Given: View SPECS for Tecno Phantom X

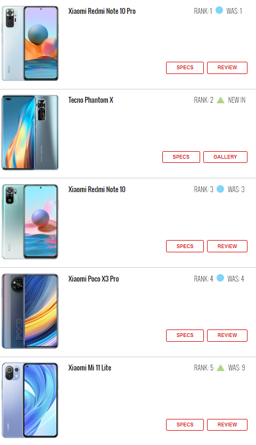Looking at the screenshot, I should 181,157.
